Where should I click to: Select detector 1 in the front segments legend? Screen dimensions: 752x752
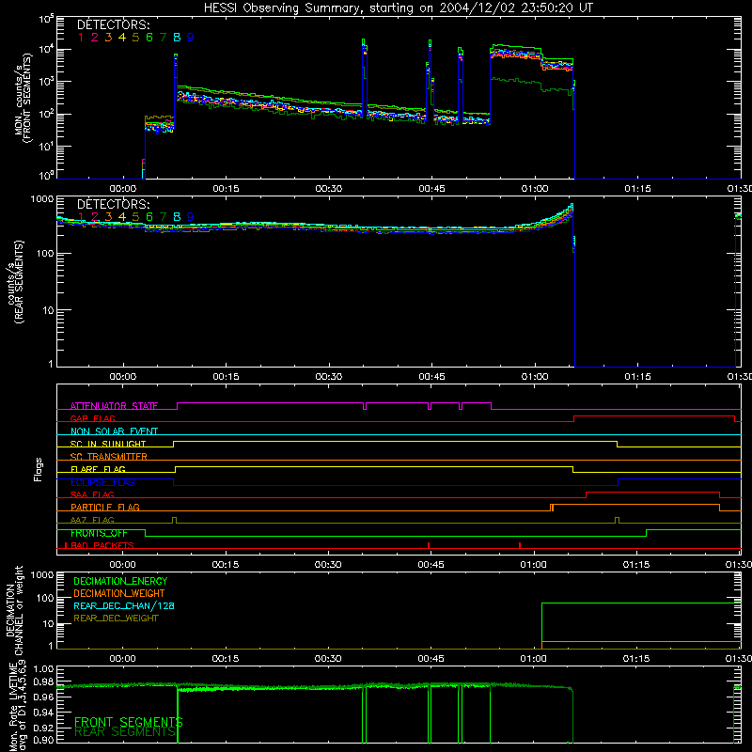point(81,38)
